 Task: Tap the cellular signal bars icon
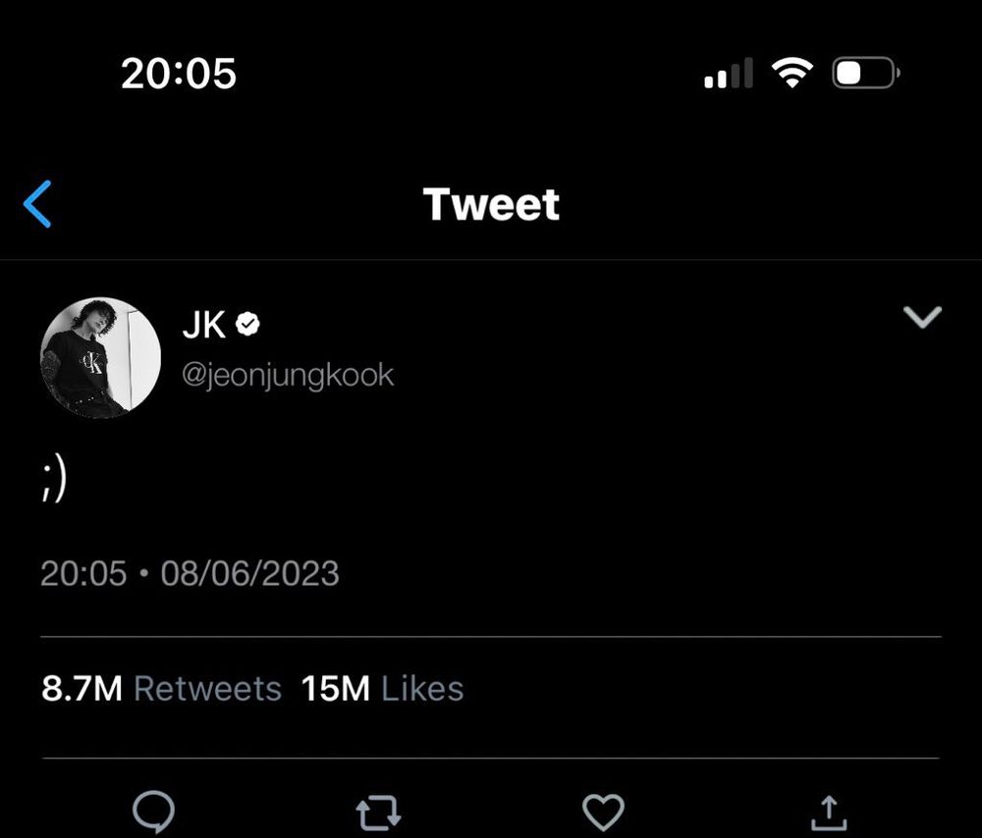coord(729,74)
